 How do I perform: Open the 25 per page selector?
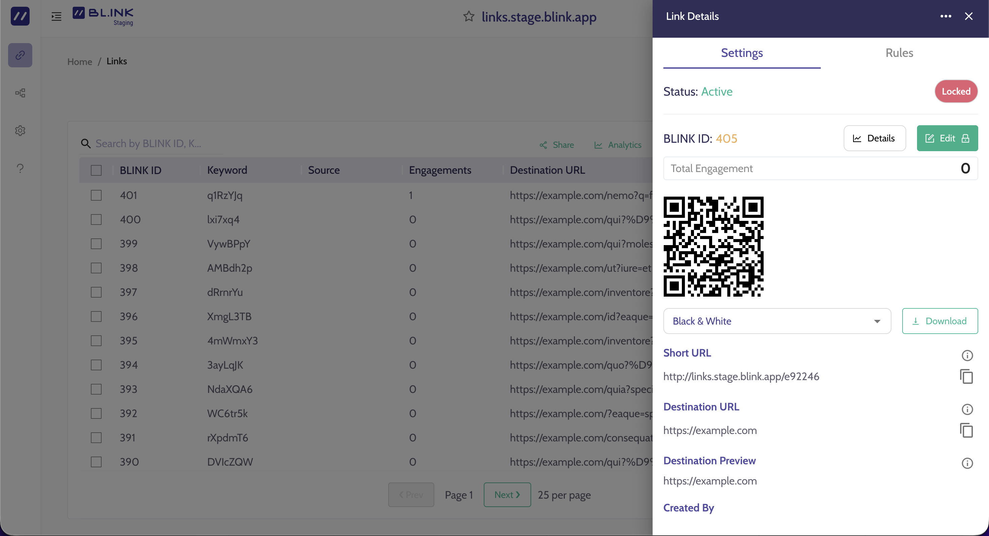click(x=564, y=495)
